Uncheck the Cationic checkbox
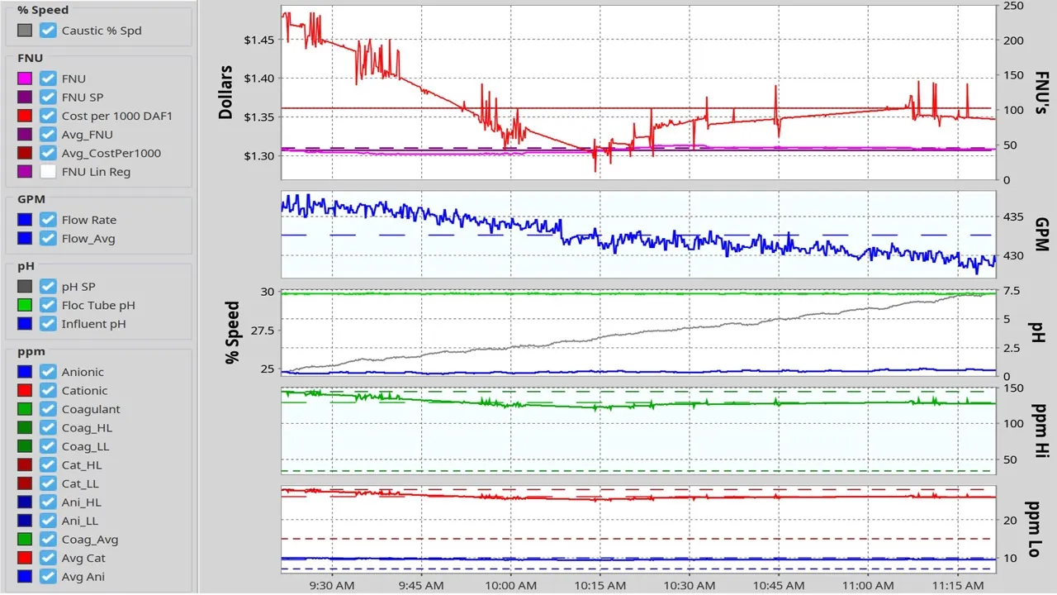1057x595 pixels. (x=49, y=391)
